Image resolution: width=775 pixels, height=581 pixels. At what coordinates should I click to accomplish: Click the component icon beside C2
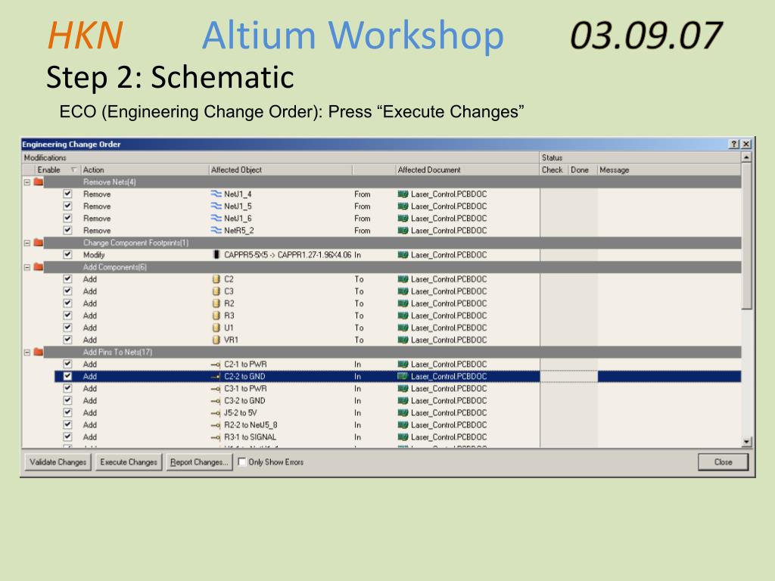point(216,278)
